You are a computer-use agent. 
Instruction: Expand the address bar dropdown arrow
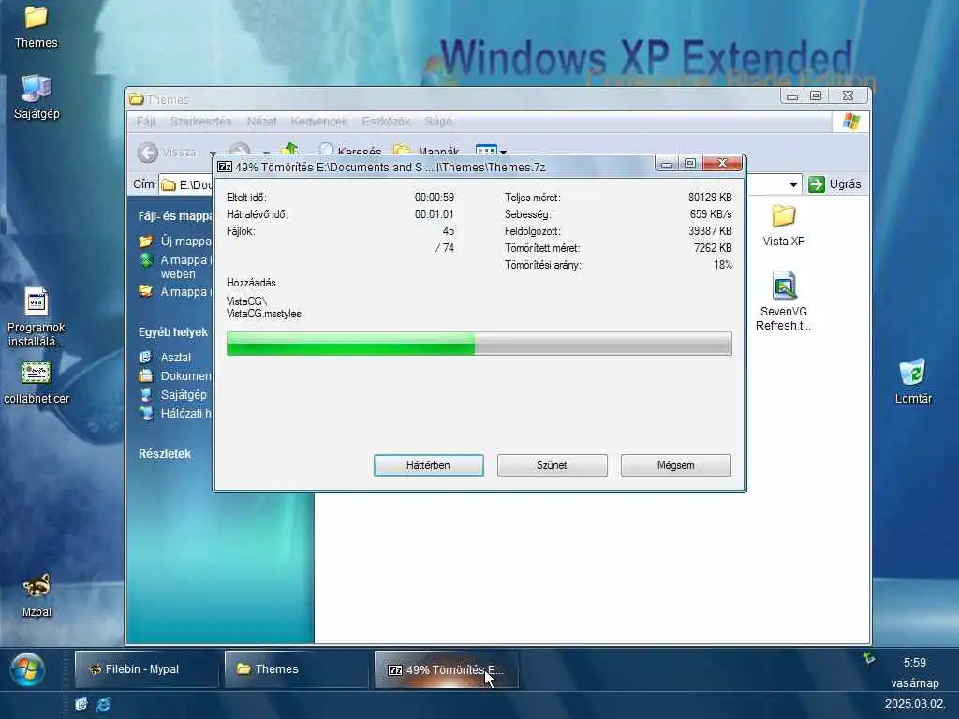793,184
